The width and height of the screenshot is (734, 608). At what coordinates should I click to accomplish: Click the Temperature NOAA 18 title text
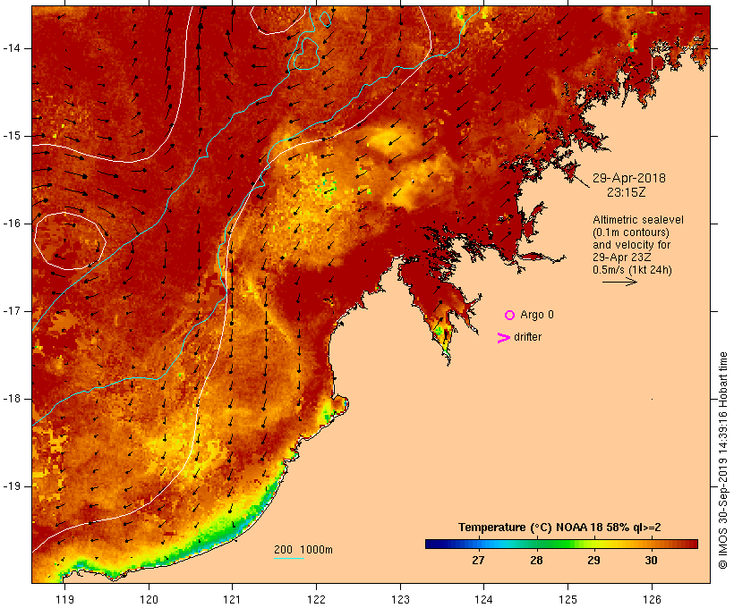pos(559,528)
